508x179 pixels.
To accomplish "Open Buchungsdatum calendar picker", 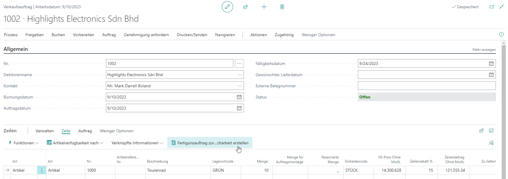I will 239,97.
